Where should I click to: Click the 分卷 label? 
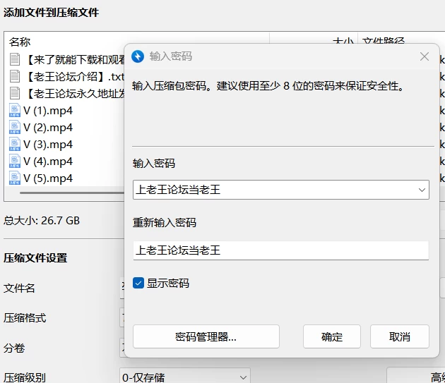(14, 348)
